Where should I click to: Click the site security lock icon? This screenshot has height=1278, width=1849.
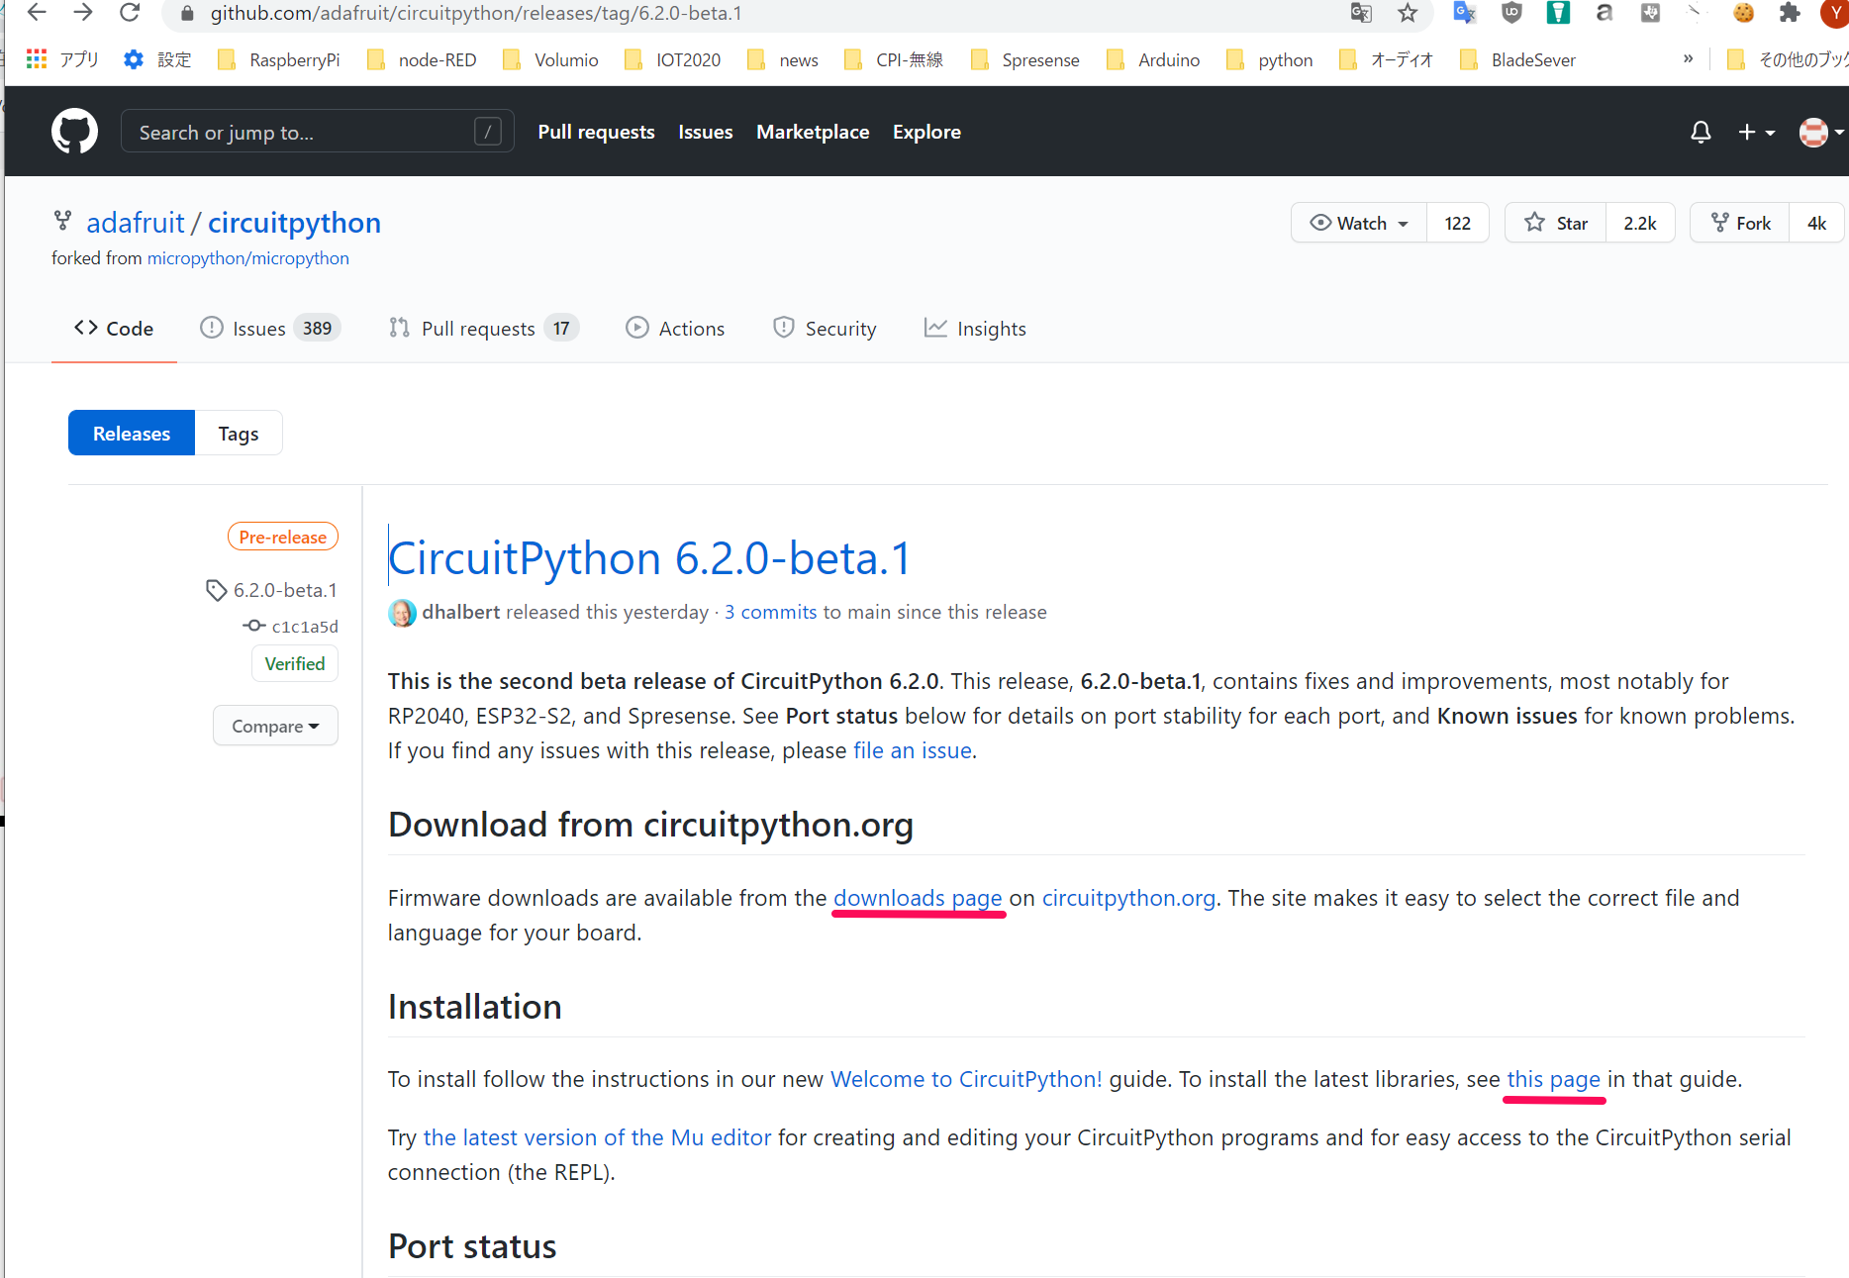[x=185, y=13]
